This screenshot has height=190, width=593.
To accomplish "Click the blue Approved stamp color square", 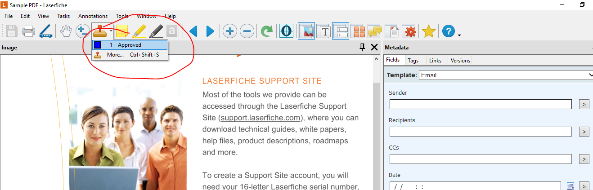I will click(98, 45).
